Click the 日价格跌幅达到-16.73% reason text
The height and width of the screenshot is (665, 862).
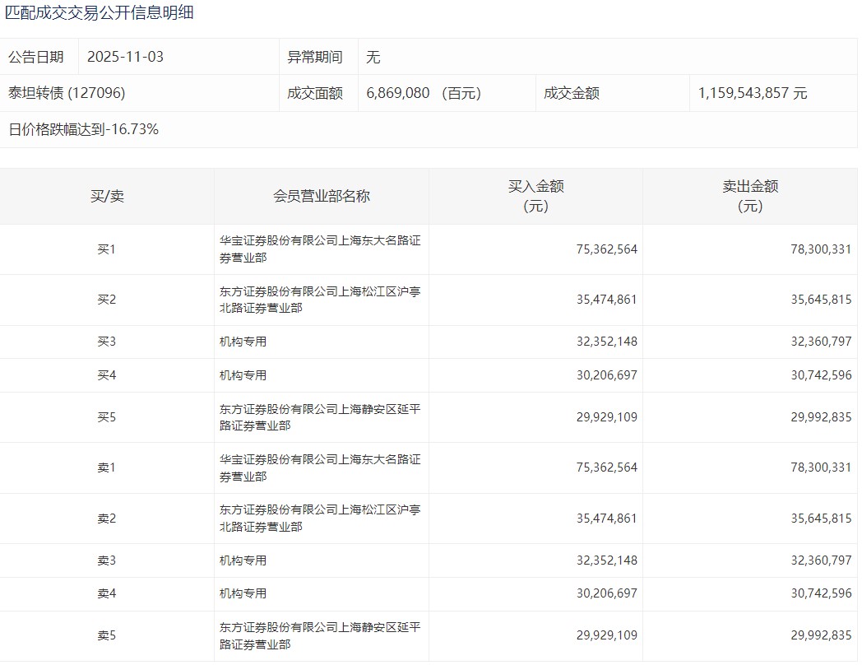pyautogui.click(x=83, y=129)
